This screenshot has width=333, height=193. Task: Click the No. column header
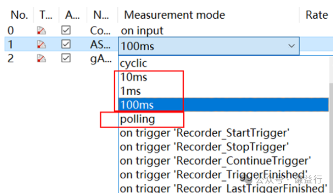tap(19, 15)
